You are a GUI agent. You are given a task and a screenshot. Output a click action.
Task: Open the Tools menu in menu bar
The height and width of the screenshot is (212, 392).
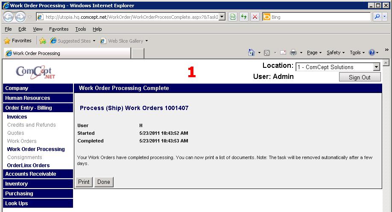[x=80, y=29]
